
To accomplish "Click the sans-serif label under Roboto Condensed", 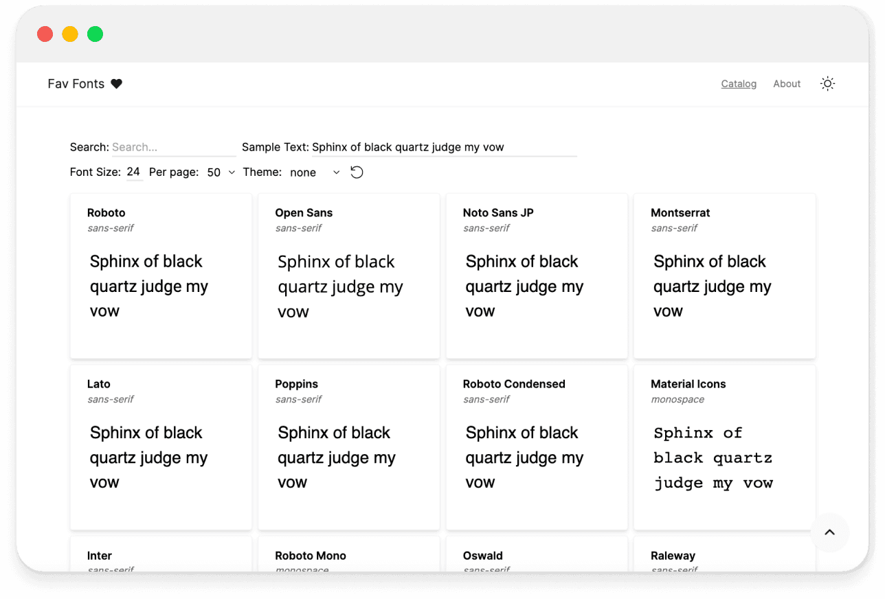I will coord(486,399).
